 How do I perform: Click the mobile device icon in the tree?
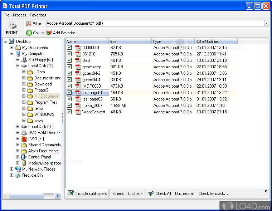[x=24, y=163]
